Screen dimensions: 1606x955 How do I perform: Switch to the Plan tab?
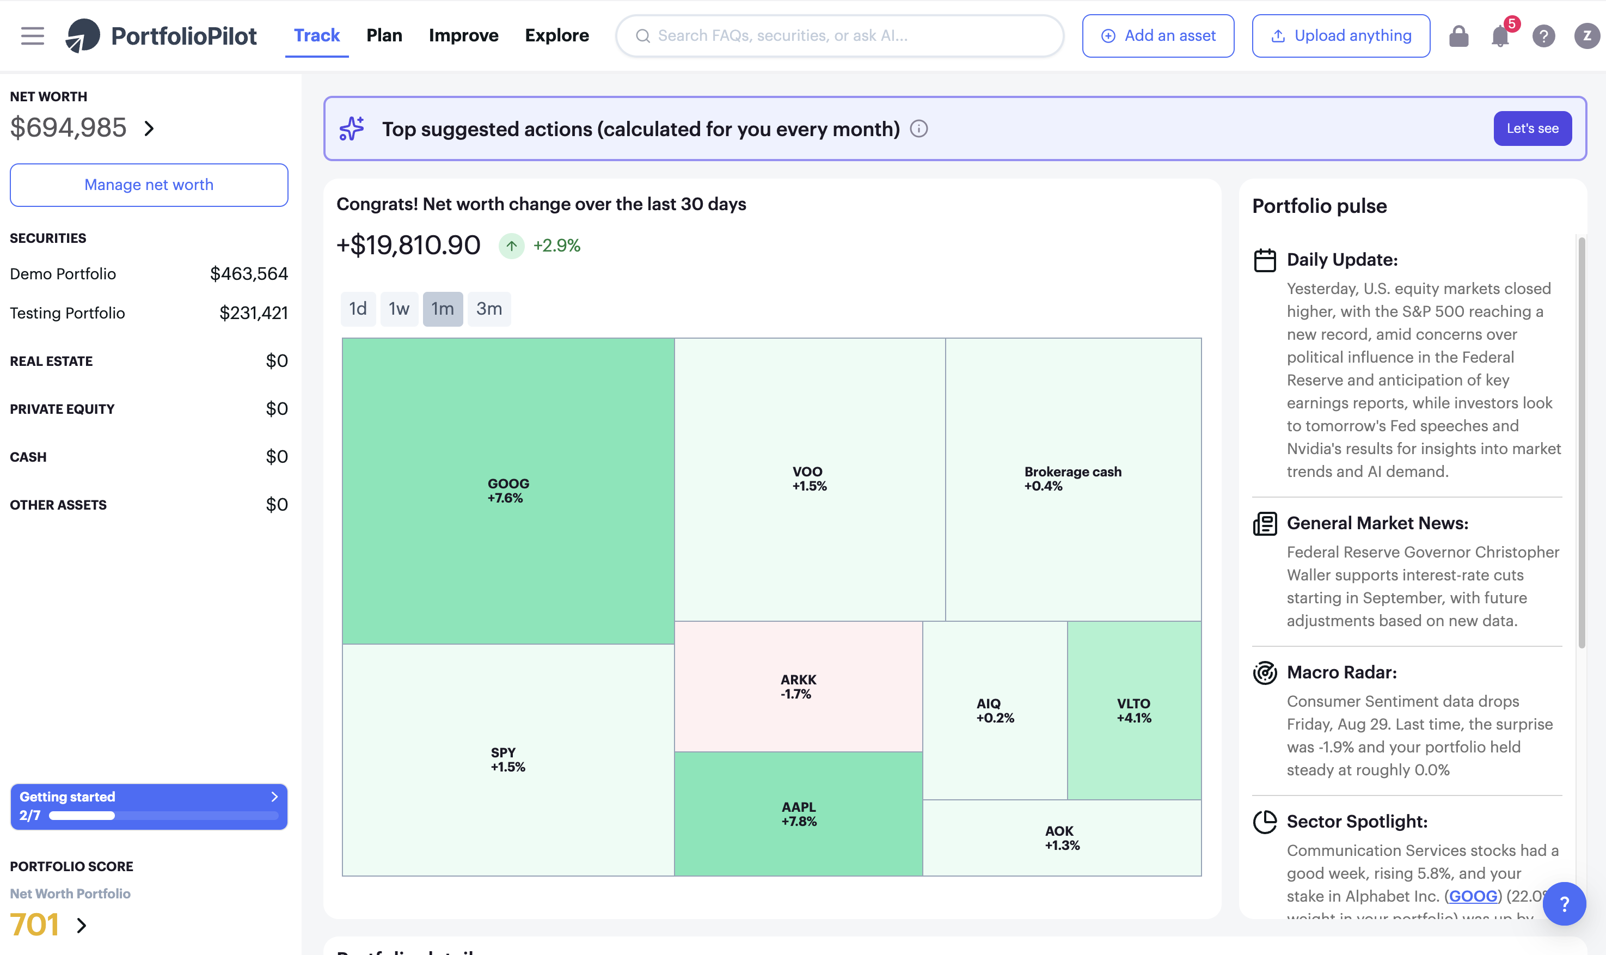point(384,35)
